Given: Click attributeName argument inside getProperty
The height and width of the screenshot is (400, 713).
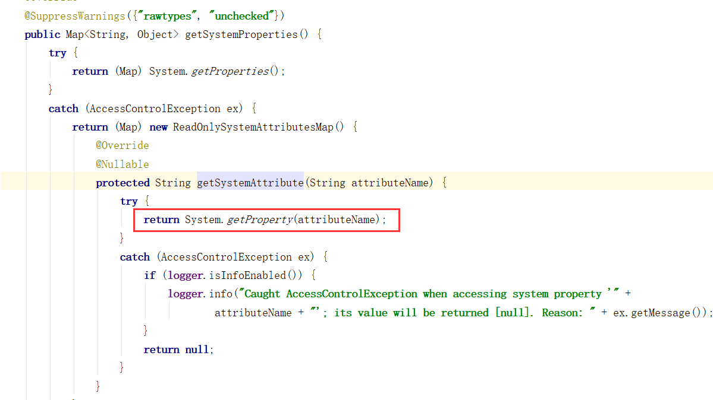Looking at the screenshot, I should (337, 220).
